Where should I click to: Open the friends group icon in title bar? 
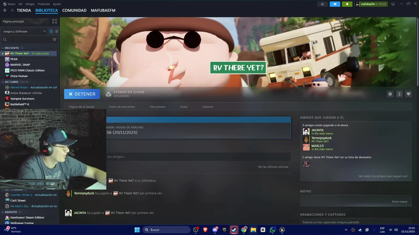[322, 4]
